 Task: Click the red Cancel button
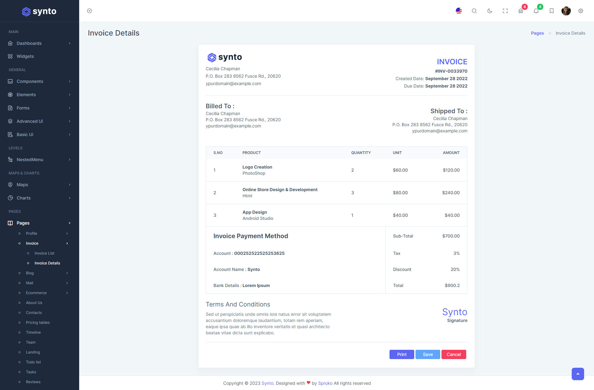pos(454,354)
